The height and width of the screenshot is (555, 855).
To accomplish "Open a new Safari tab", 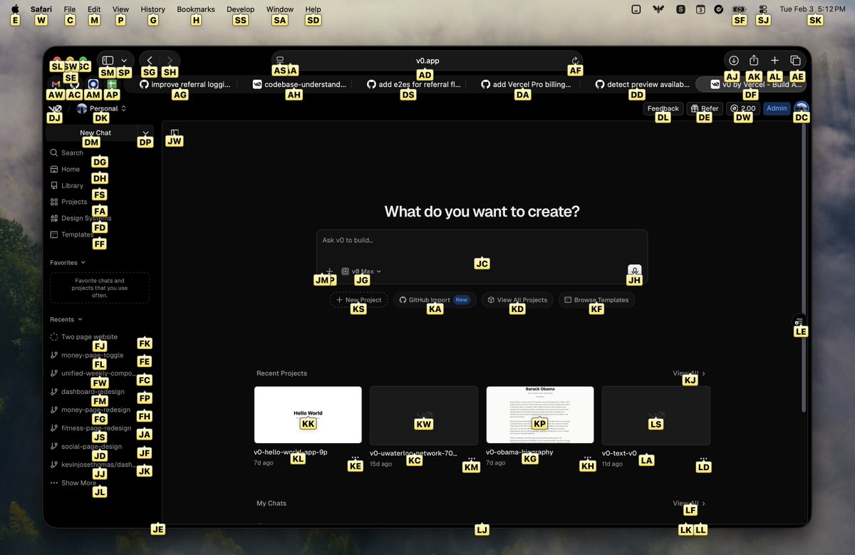I will 774,61.
